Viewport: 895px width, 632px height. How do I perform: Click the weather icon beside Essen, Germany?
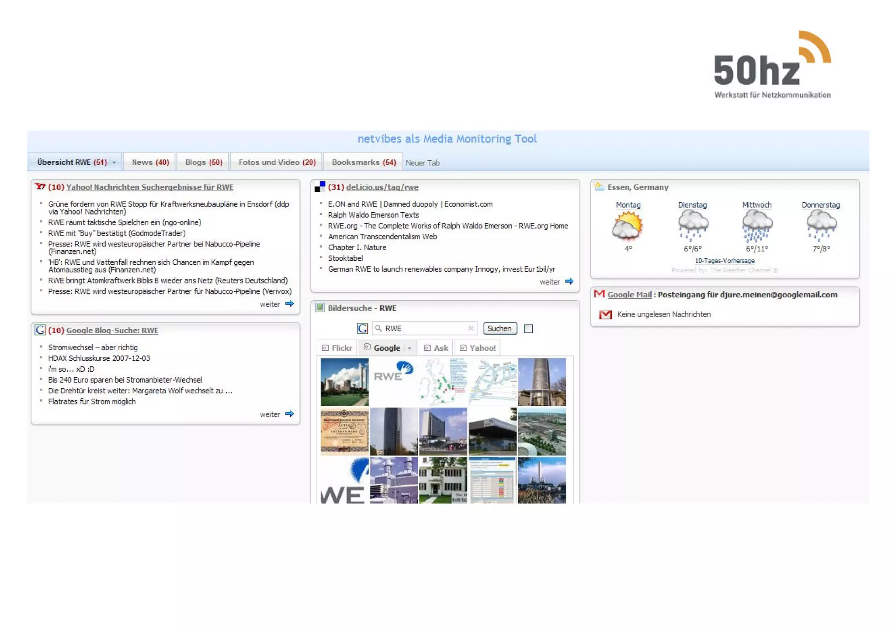point(600,186)
